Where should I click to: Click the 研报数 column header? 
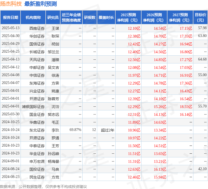90,18
